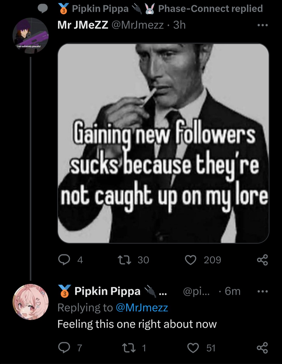Open the 3h timestamp of the tweet
The image size is (282, 364).
coord(179,25)
